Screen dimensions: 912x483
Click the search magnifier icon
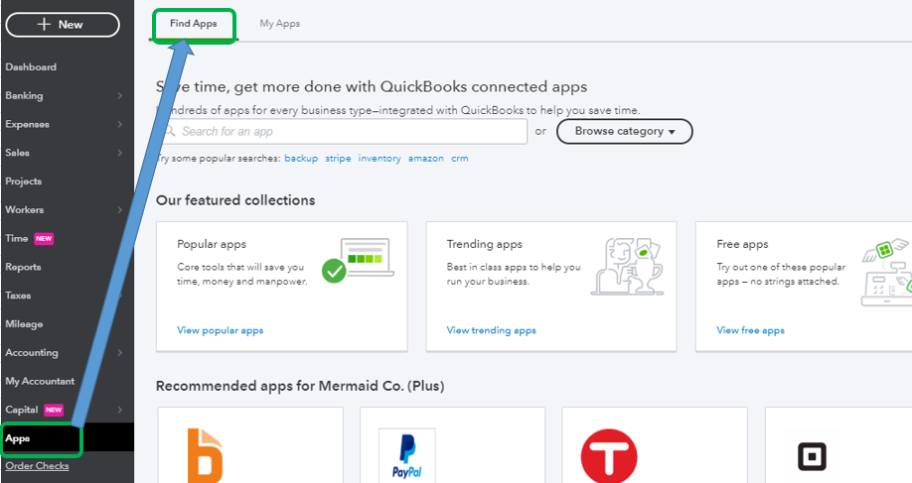tap(170, 131)
